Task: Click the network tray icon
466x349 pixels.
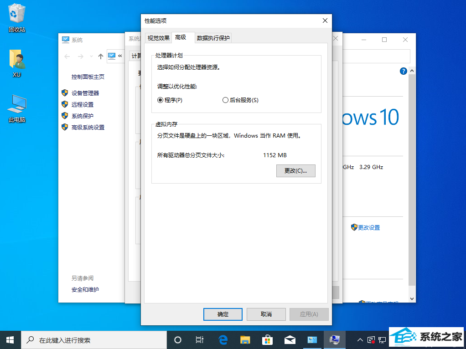Action: coord(383,340)
